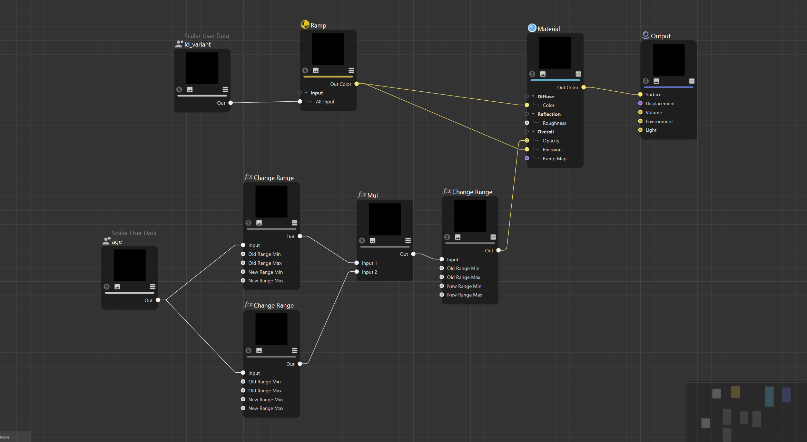The width and height of the screenshot is (807, 442).
Task: Click the Roughness input port
Action: coord(527,123)
